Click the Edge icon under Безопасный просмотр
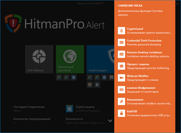This screenshot has width=181, height=133. 74,77
